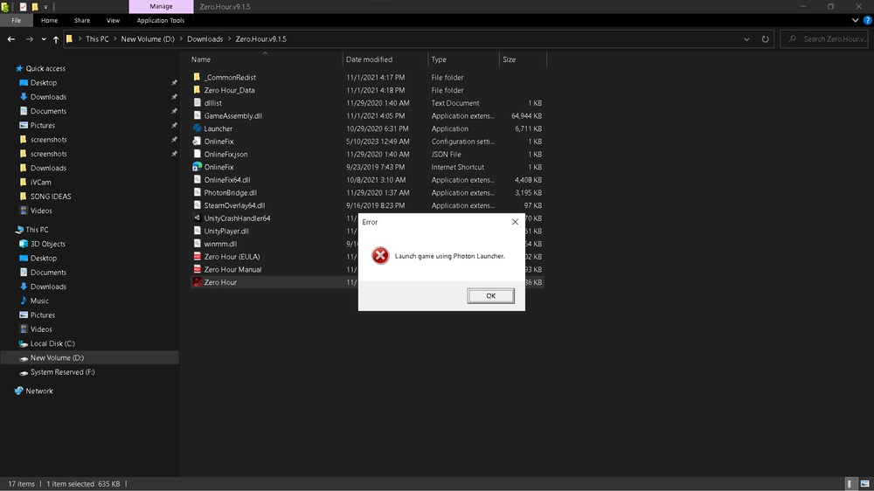Open iVCam folder in Quick access
The image size is (874, 491).
click(40, 183)
